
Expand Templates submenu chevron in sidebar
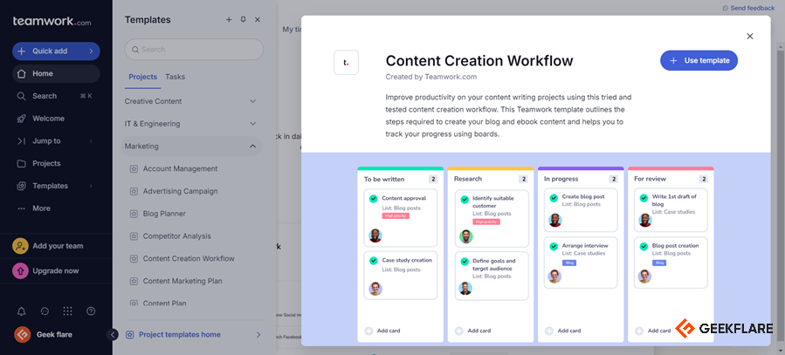coord(91,186)
